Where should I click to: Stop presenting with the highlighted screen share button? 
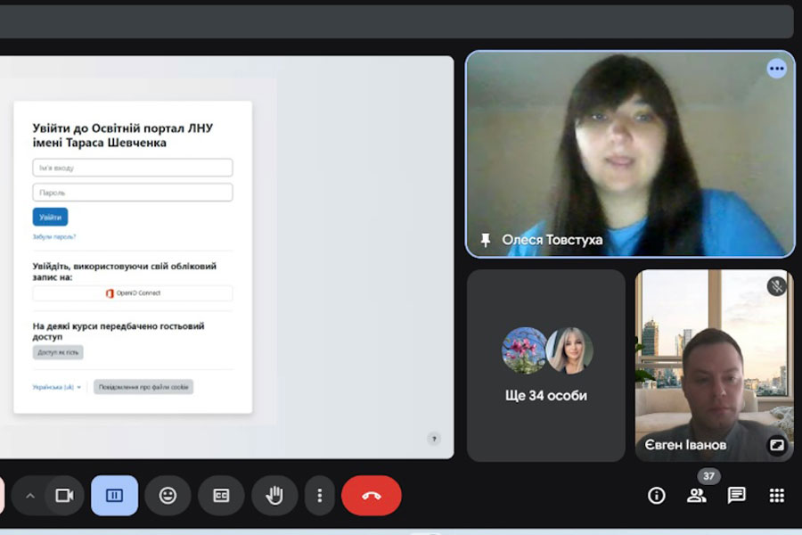[114, 495]
